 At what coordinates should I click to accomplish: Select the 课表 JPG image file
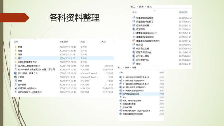20,81
